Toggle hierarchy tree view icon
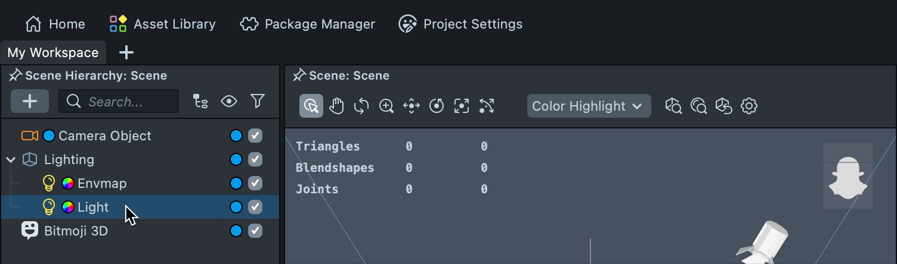 [x=201, y=102]
